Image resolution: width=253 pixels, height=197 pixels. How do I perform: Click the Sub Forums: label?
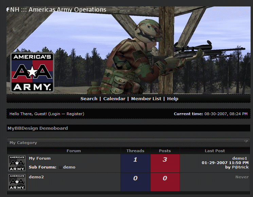(x=42, y=167)
